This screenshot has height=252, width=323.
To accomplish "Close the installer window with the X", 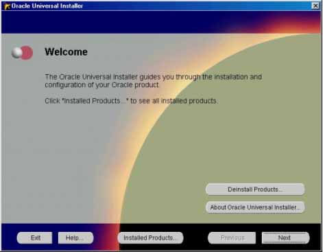I will (x=315, y=5).
